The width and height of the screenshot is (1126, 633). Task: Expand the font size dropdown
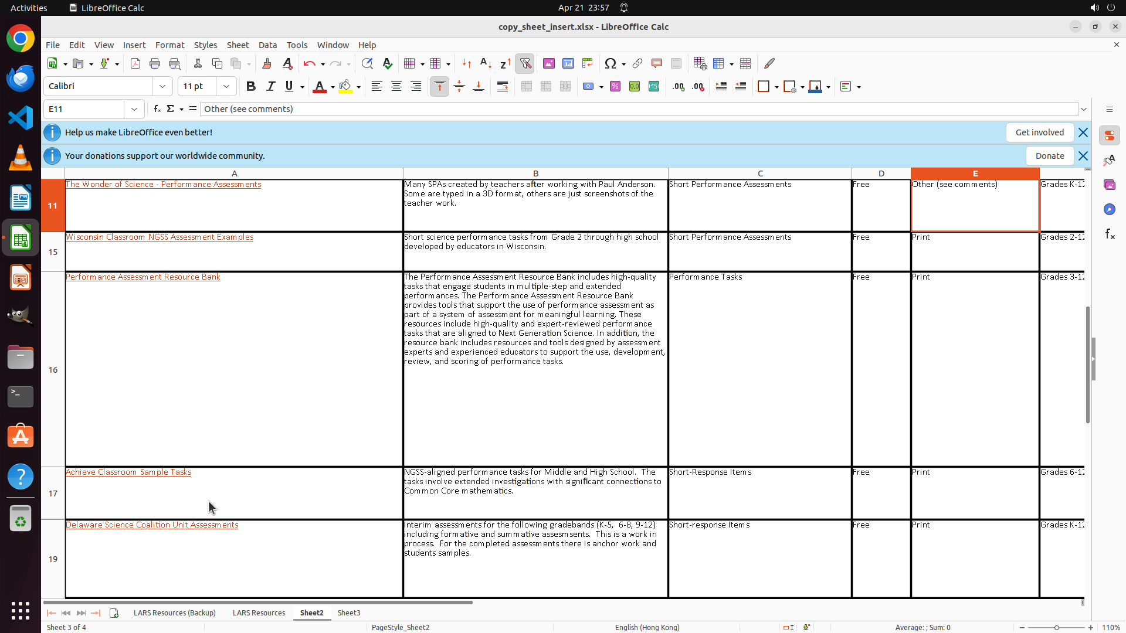[x=226, y=86]
